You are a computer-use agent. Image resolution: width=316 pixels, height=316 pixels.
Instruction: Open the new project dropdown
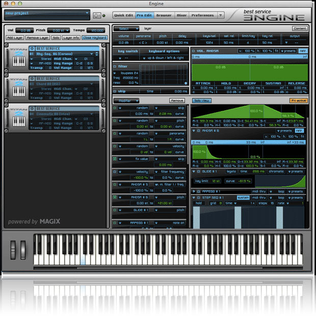tap(87, 13)
